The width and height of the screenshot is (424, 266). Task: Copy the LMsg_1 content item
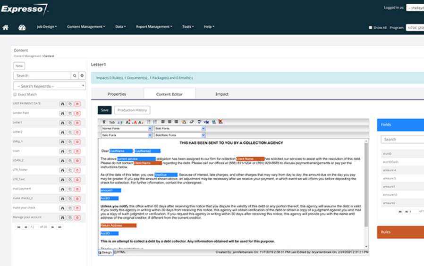click(70, 142)
